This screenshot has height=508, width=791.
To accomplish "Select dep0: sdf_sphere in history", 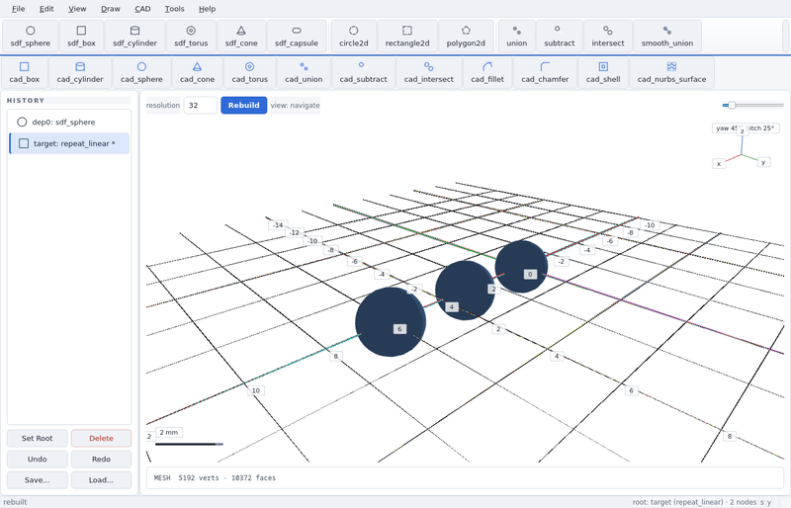I will (69, 123).
